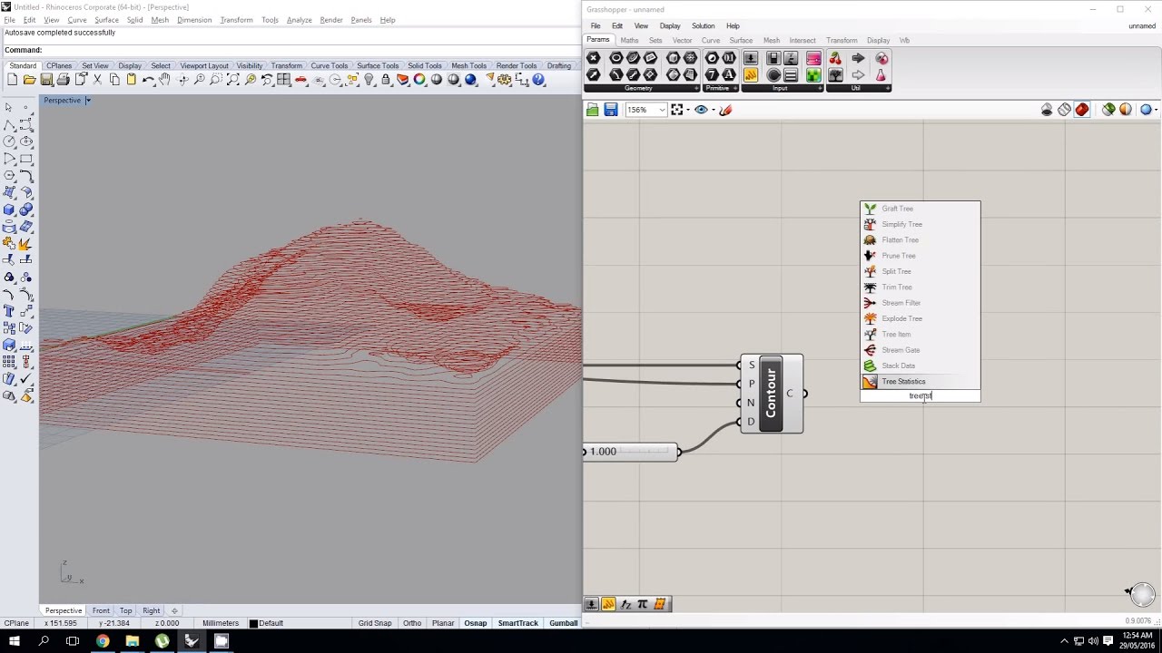Enable shaded red preview mode in Grasshopper
This screenshot has height=653, width=1162.
[x=1082, y=110]
